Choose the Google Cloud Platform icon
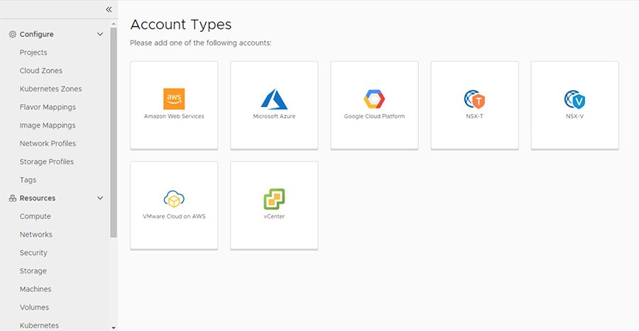Viewport: 639px width, 331px height. coord(374,99)
